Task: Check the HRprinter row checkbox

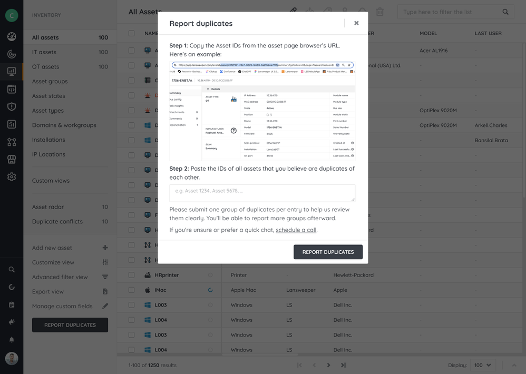Action: [132, 275]
